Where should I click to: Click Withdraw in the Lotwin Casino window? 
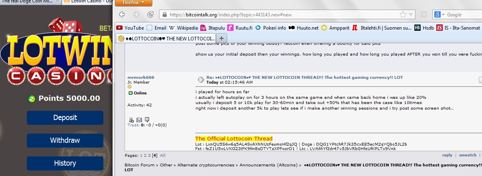tap(65, 140)
